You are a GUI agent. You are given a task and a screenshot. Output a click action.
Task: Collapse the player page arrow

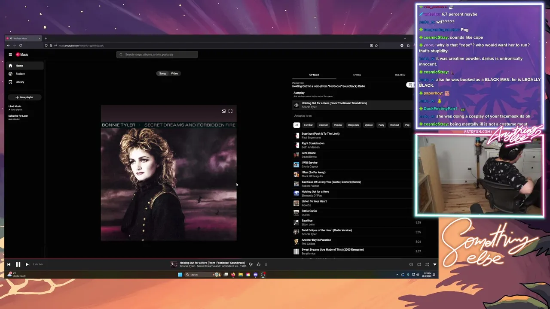click(434, 264)
